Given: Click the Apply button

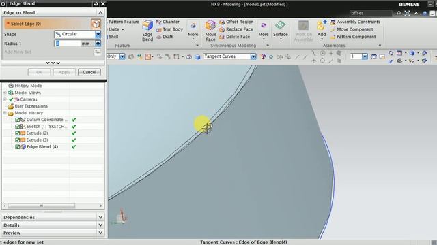Looking at the screenshot, I should pos(64,72).
